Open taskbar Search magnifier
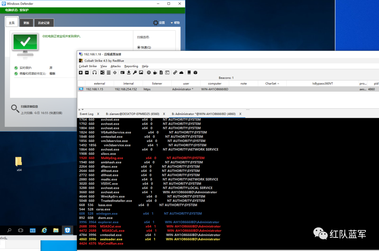 [9, 230]
